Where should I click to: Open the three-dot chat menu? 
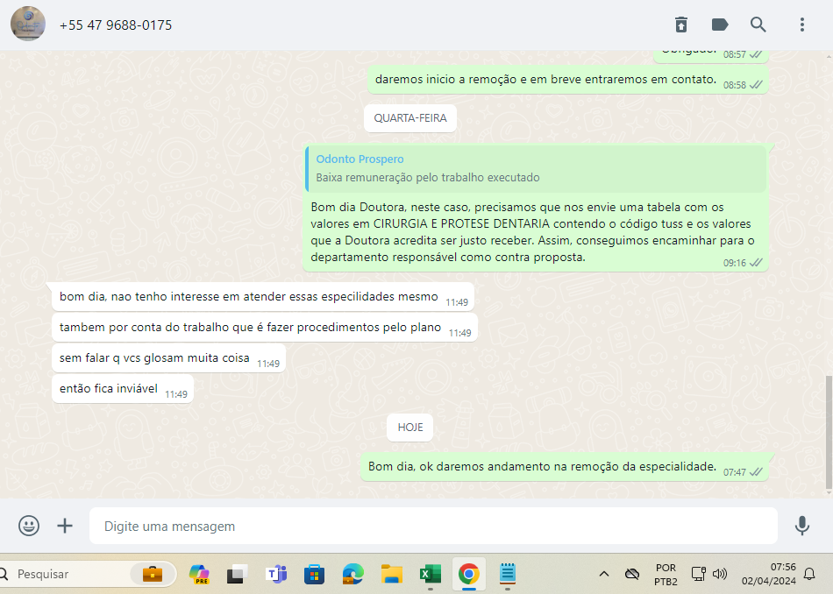point(802,25)
